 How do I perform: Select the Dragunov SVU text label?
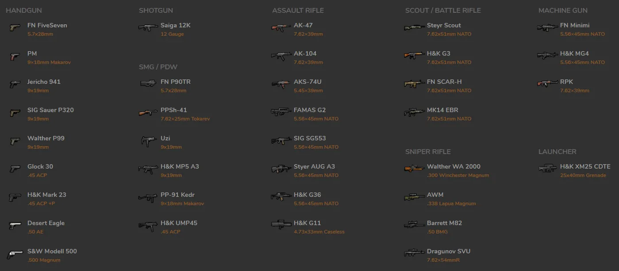coord(448,251)
